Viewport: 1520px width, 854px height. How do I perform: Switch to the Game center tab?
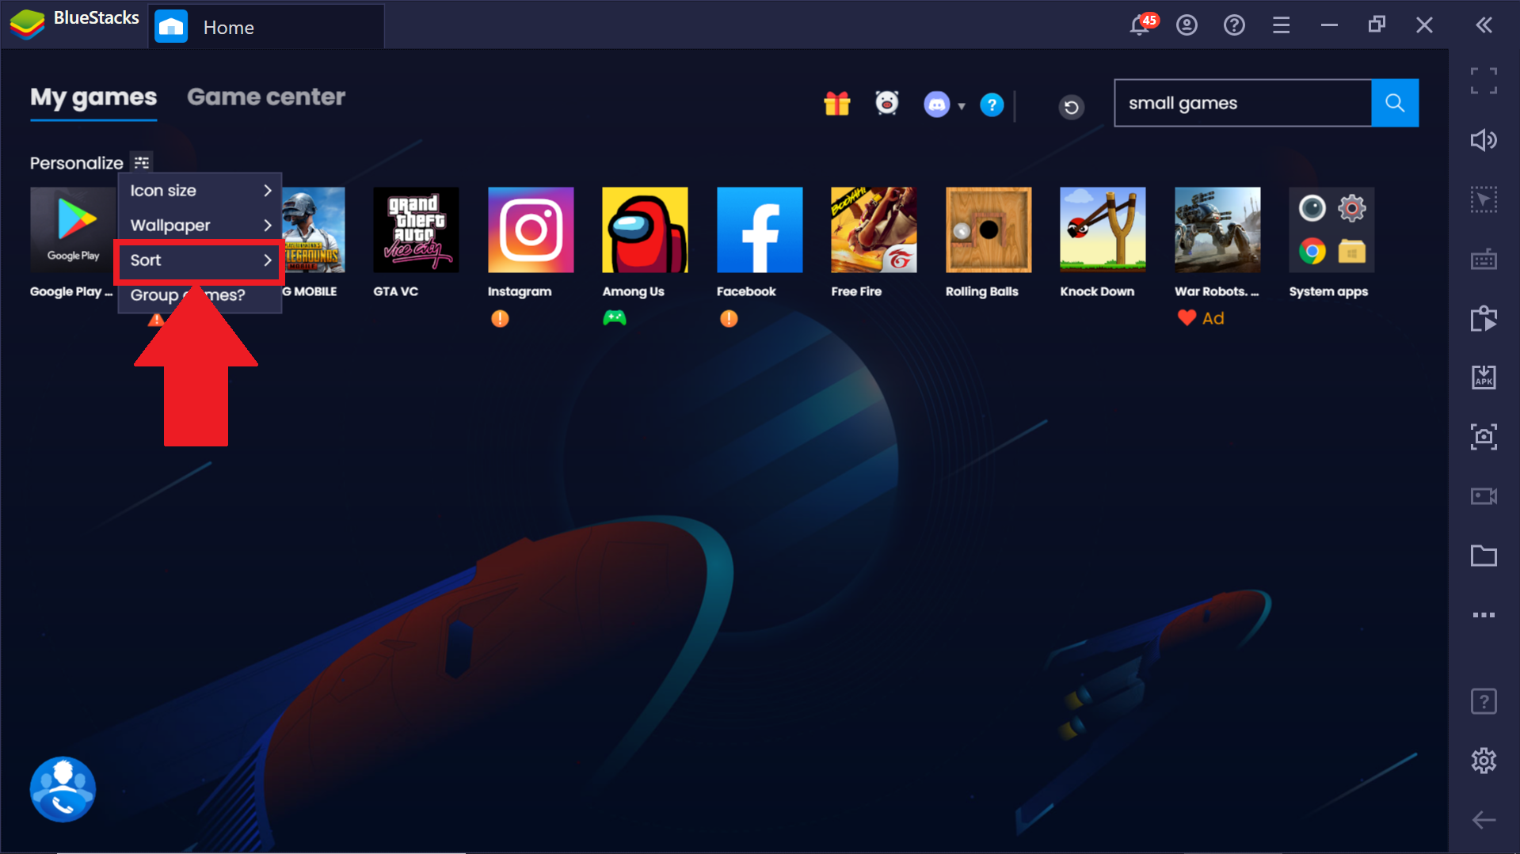pyautogui.click(x=266, y=97)
